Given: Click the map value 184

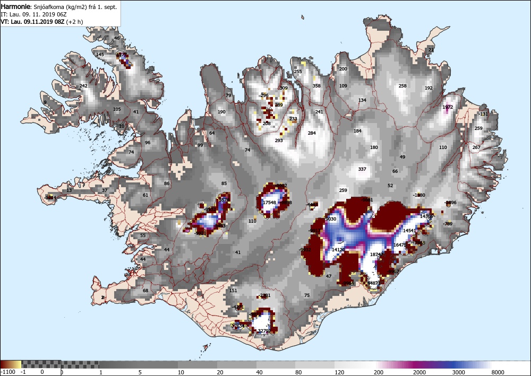Looking at the screenshot, I should click(x=357, y=131).
